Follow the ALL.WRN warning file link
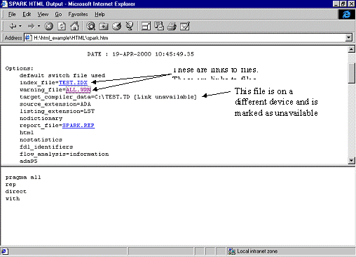Viewport: 356px width, 257px height. coord(78,90)
